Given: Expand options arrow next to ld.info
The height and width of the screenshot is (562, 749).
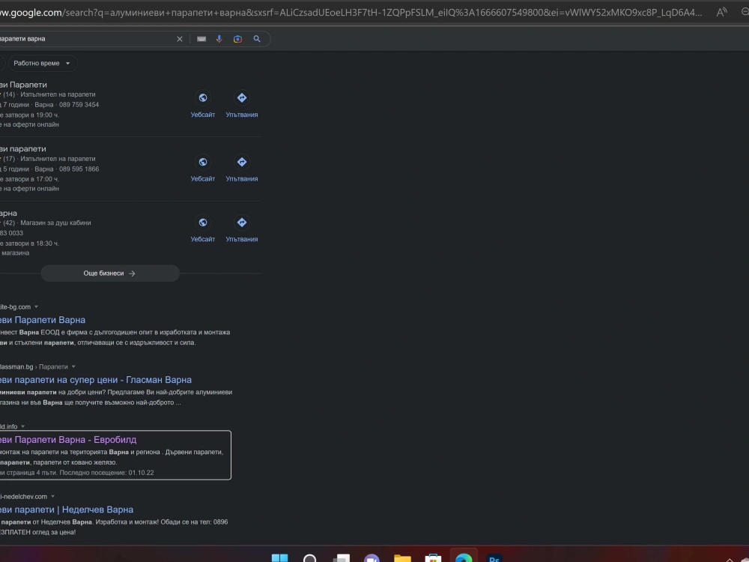Looking at the screenshot, I should (23, 426).
